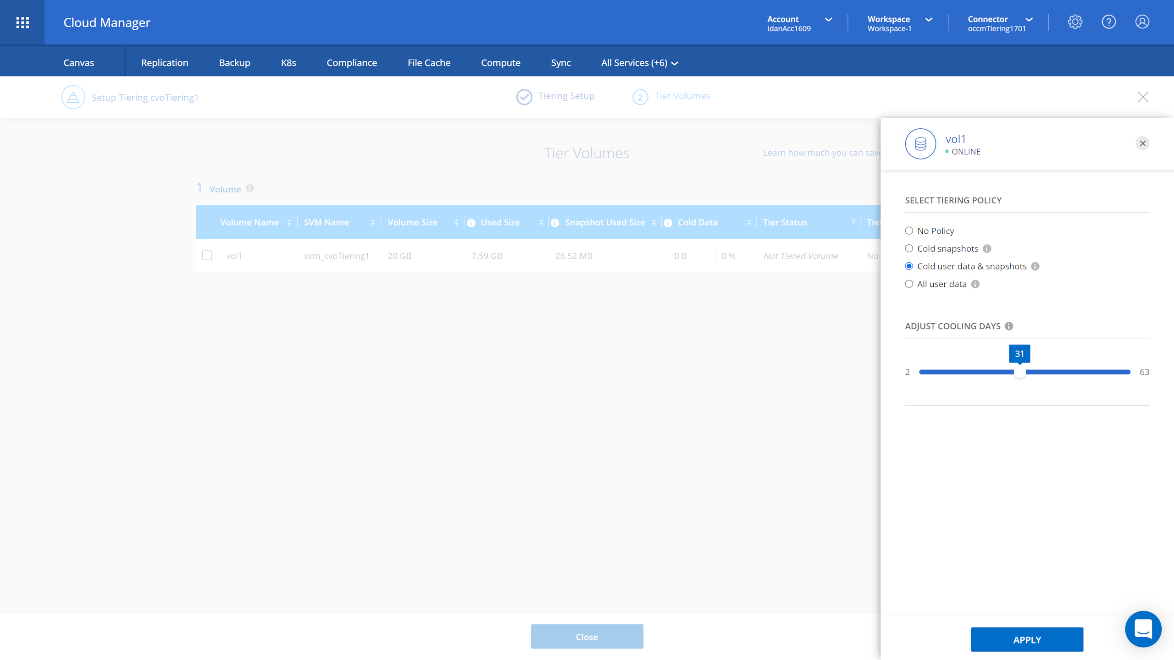Close the vol1 side panel

[1142, 143]
